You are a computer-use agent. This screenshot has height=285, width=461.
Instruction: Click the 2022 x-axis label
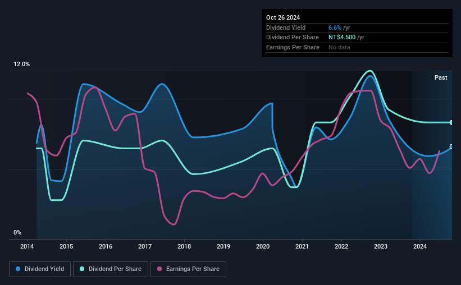click(341, 246)
